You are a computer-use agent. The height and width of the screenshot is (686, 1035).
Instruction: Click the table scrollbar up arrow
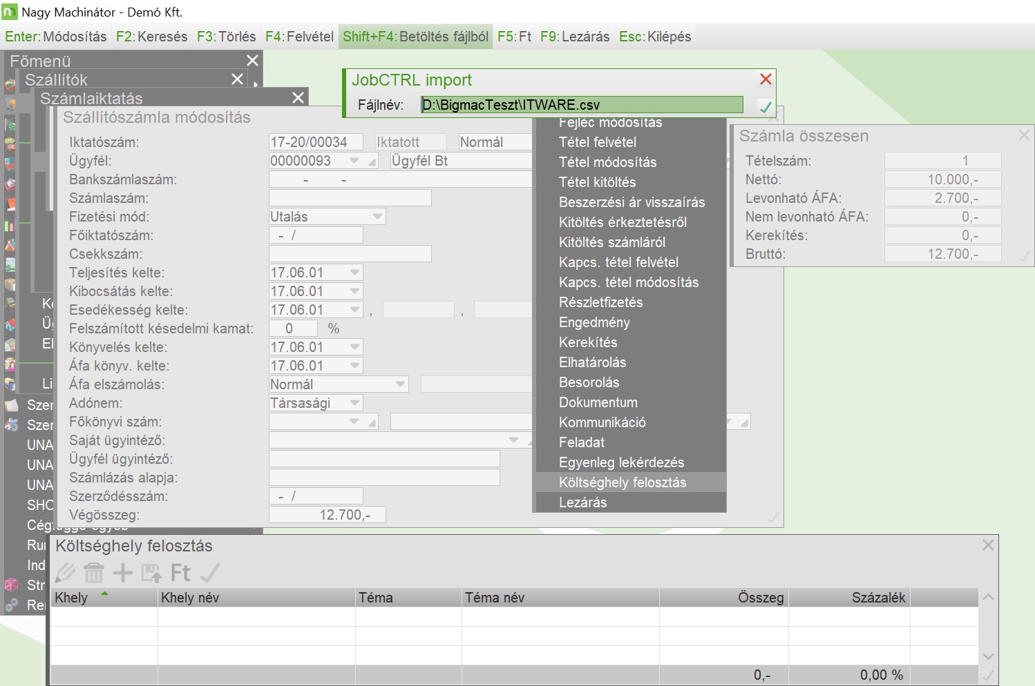click(988, 597)
